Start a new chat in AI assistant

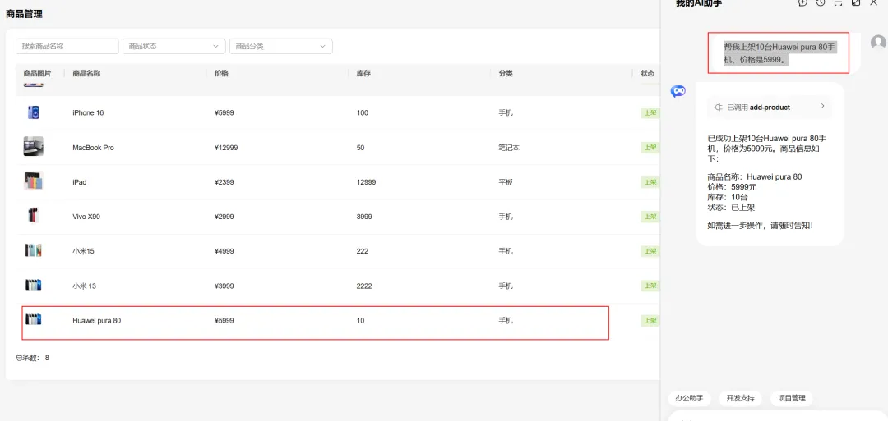(802, 2)
